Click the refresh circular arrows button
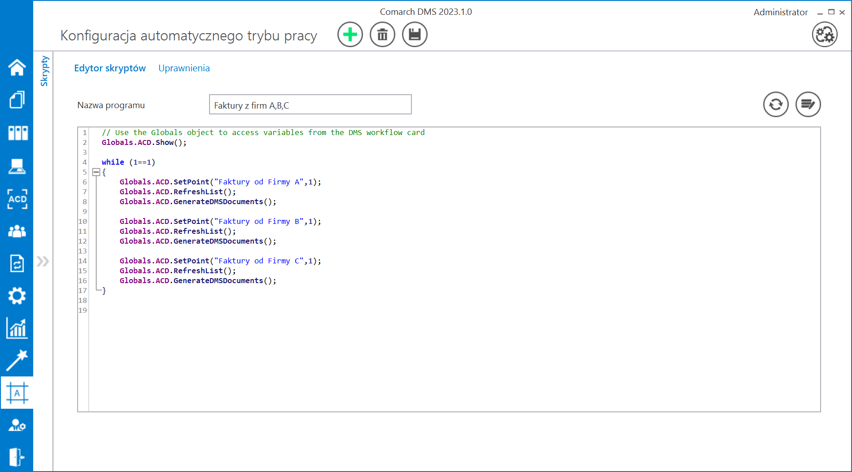The image size is (852, 472). tap(776, 105)
